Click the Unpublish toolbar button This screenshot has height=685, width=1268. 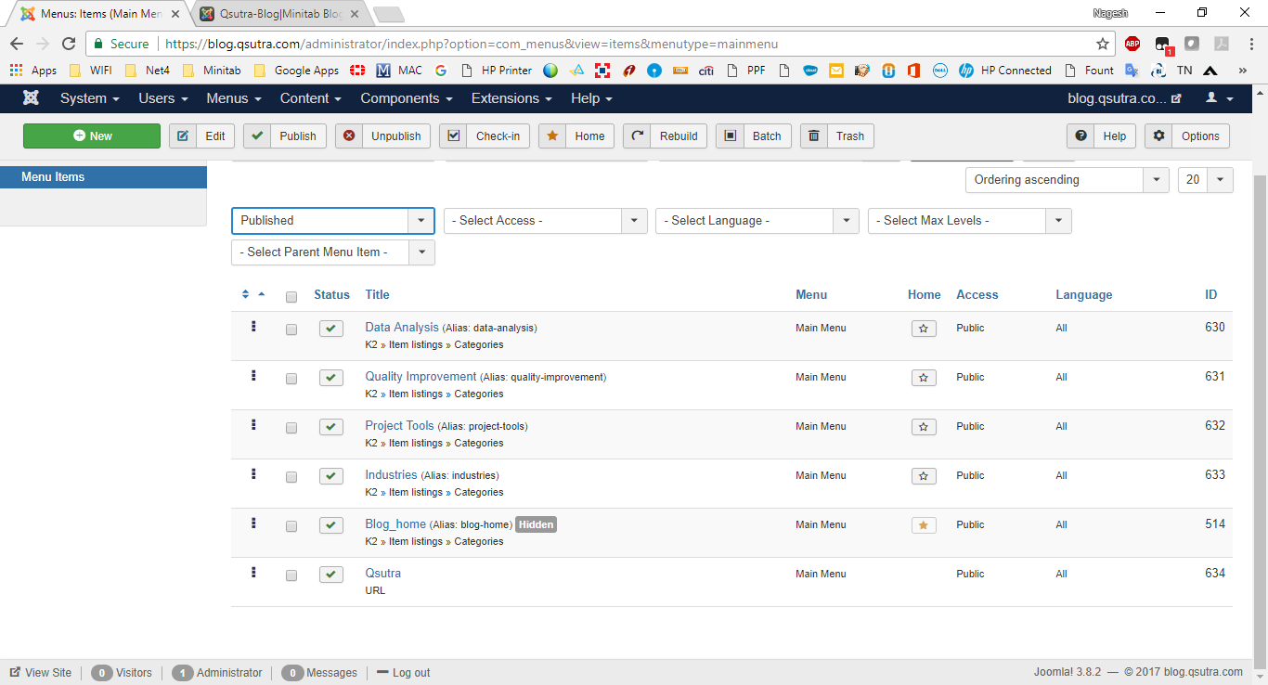(x=382, y=136)
